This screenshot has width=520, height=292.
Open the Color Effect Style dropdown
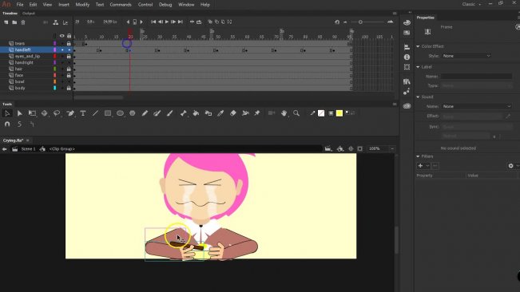(x=466, y=56)
